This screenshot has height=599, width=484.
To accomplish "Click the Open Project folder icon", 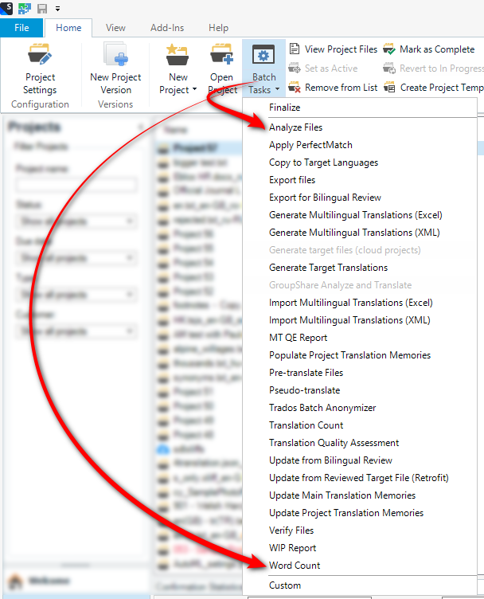I will (x=221, y=55).
